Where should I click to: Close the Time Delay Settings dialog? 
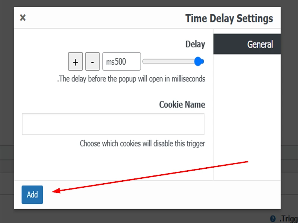pyautogui.click(x=23, y=17)
